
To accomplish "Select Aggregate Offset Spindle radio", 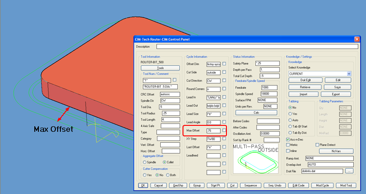I will click(145, 162).
